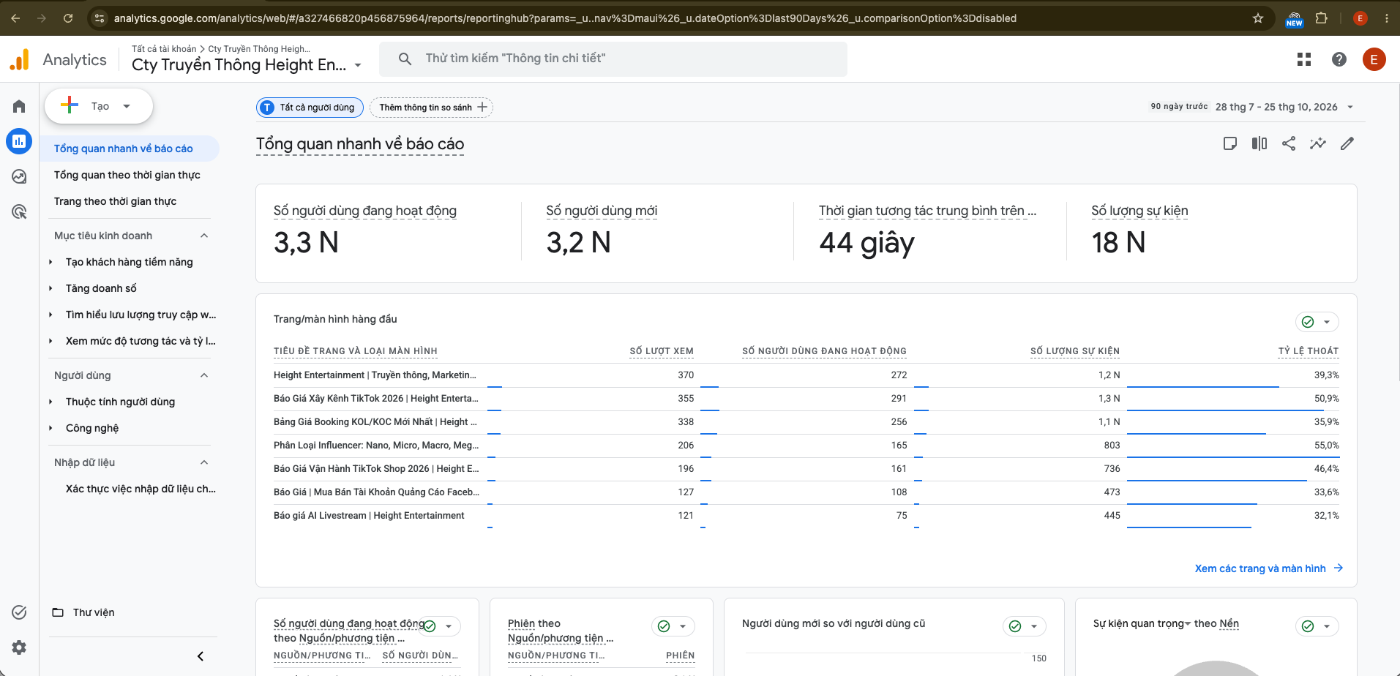
Task: Click Báo giá AI Livestream row title
Action: point(369,516)
